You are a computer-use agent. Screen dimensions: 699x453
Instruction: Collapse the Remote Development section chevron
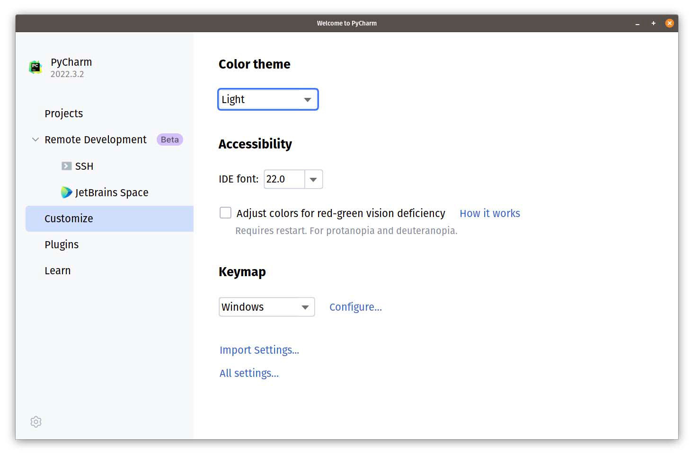coord(35,139)
